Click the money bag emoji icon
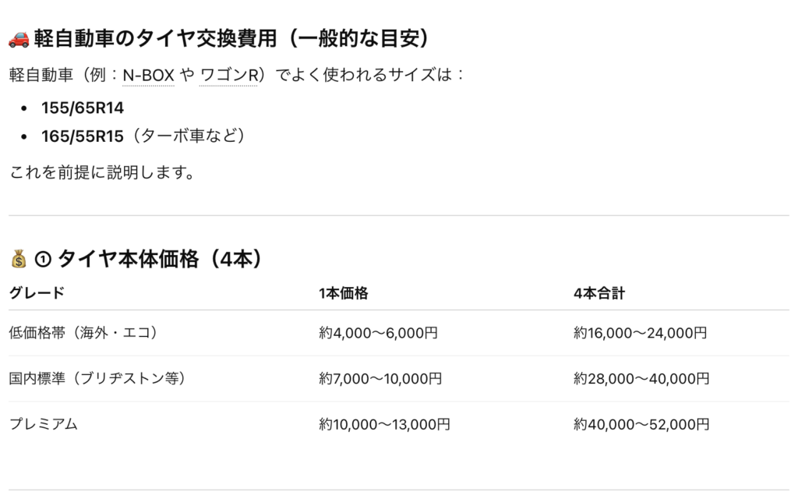The width and height of the screenshot is (798, 499). pos(19,259)
